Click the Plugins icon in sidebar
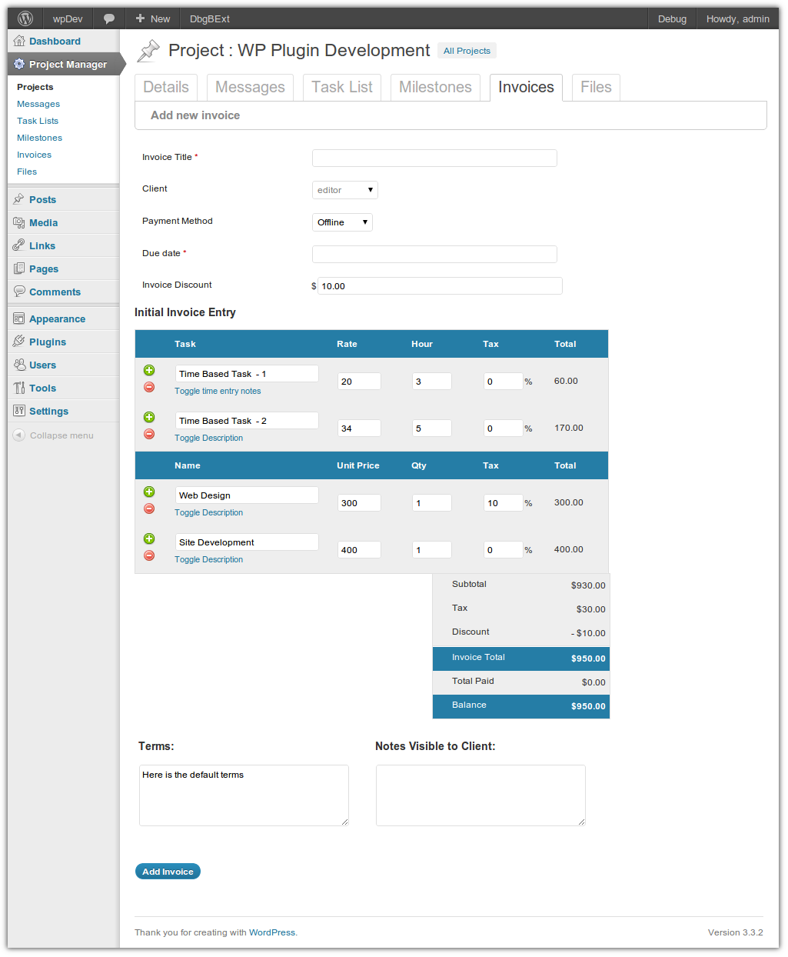The image size is (788, 957). pyautogui.click(x=19, y=342)
